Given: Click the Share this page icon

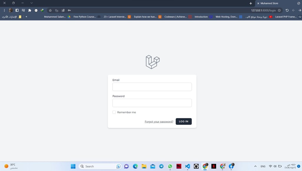Looking at the screenshot, I should (57, 10).
